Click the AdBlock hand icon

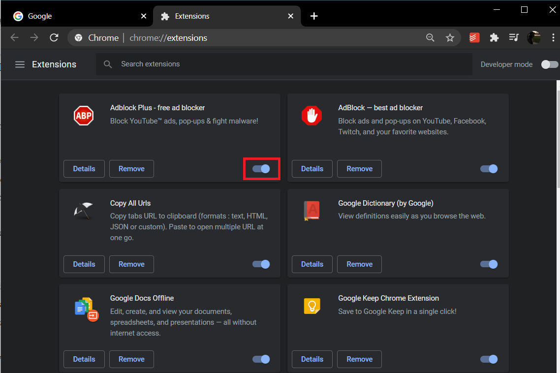[312, 115]
